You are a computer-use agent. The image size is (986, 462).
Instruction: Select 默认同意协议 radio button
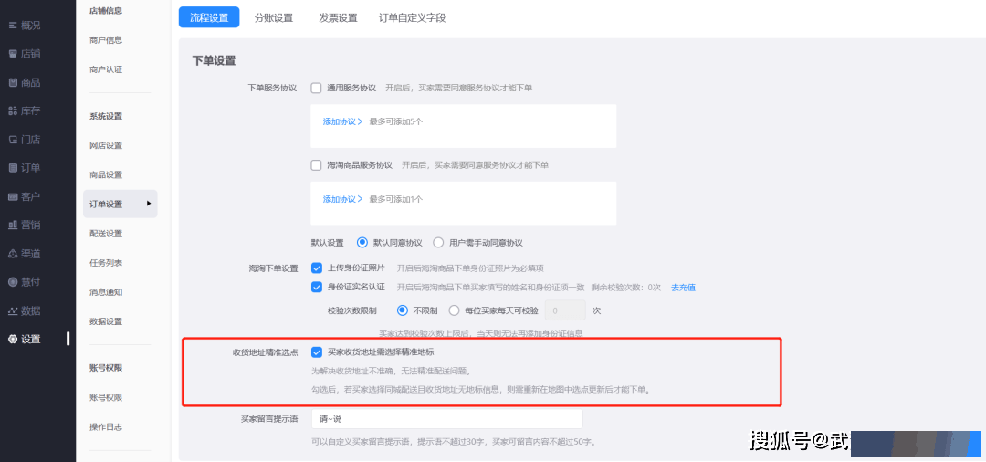362,243
